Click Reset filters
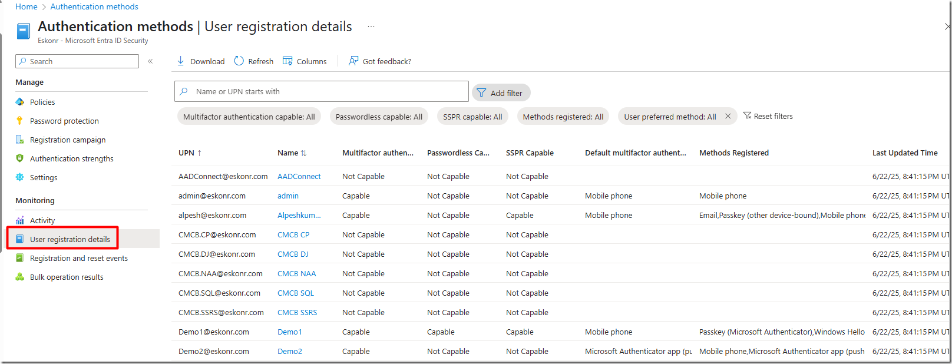This screenshot has width=952, height=364. click(x=768, y=116)
